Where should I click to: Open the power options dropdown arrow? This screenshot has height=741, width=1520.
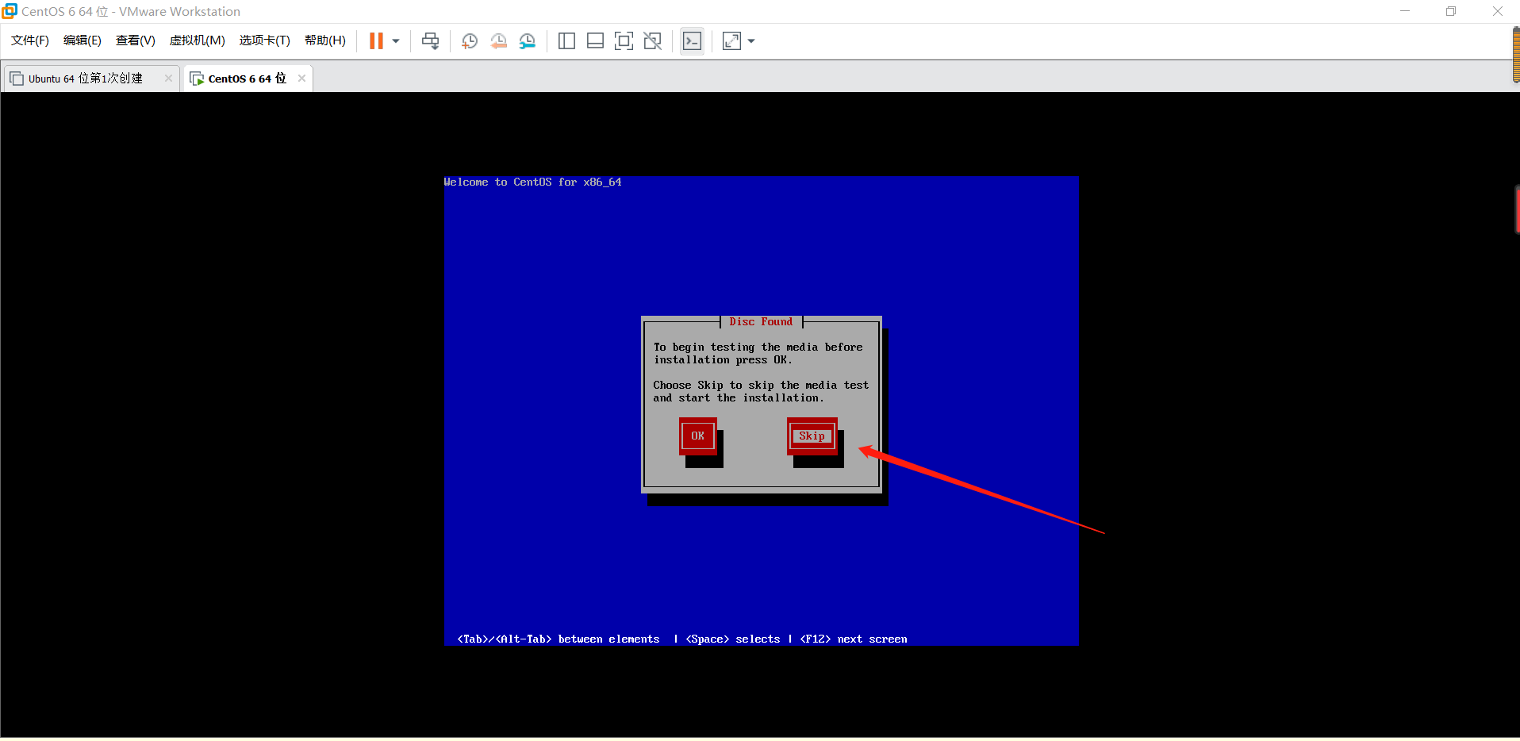[x=396, y=41]
